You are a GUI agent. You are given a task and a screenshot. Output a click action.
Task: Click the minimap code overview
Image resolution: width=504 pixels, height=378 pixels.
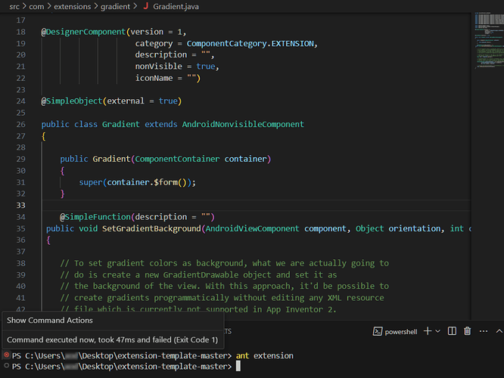pyautogui.click(x=489, y=40)
